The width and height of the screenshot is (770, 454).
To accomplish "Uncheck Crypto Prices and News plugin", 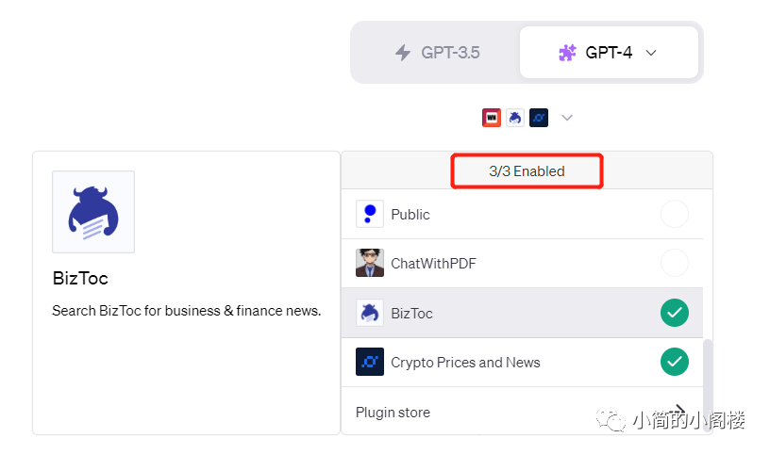I will point(675,362).
